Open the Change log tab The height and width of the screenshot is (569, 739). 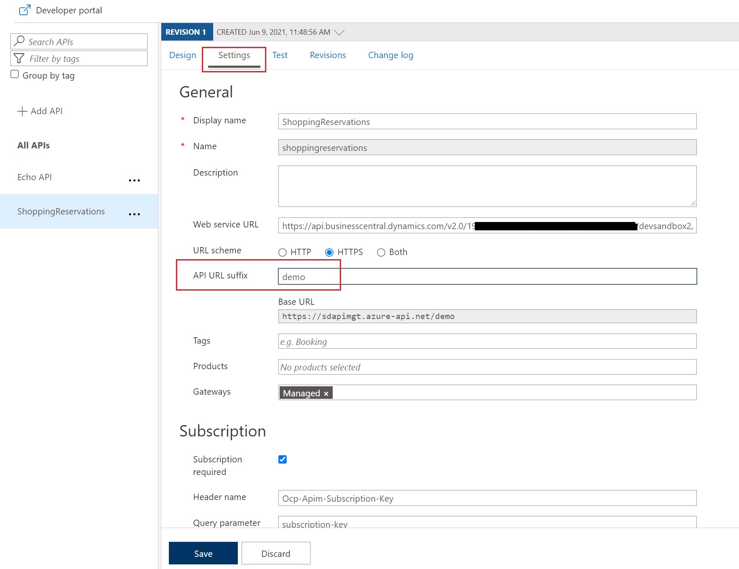tap(390, 55)
